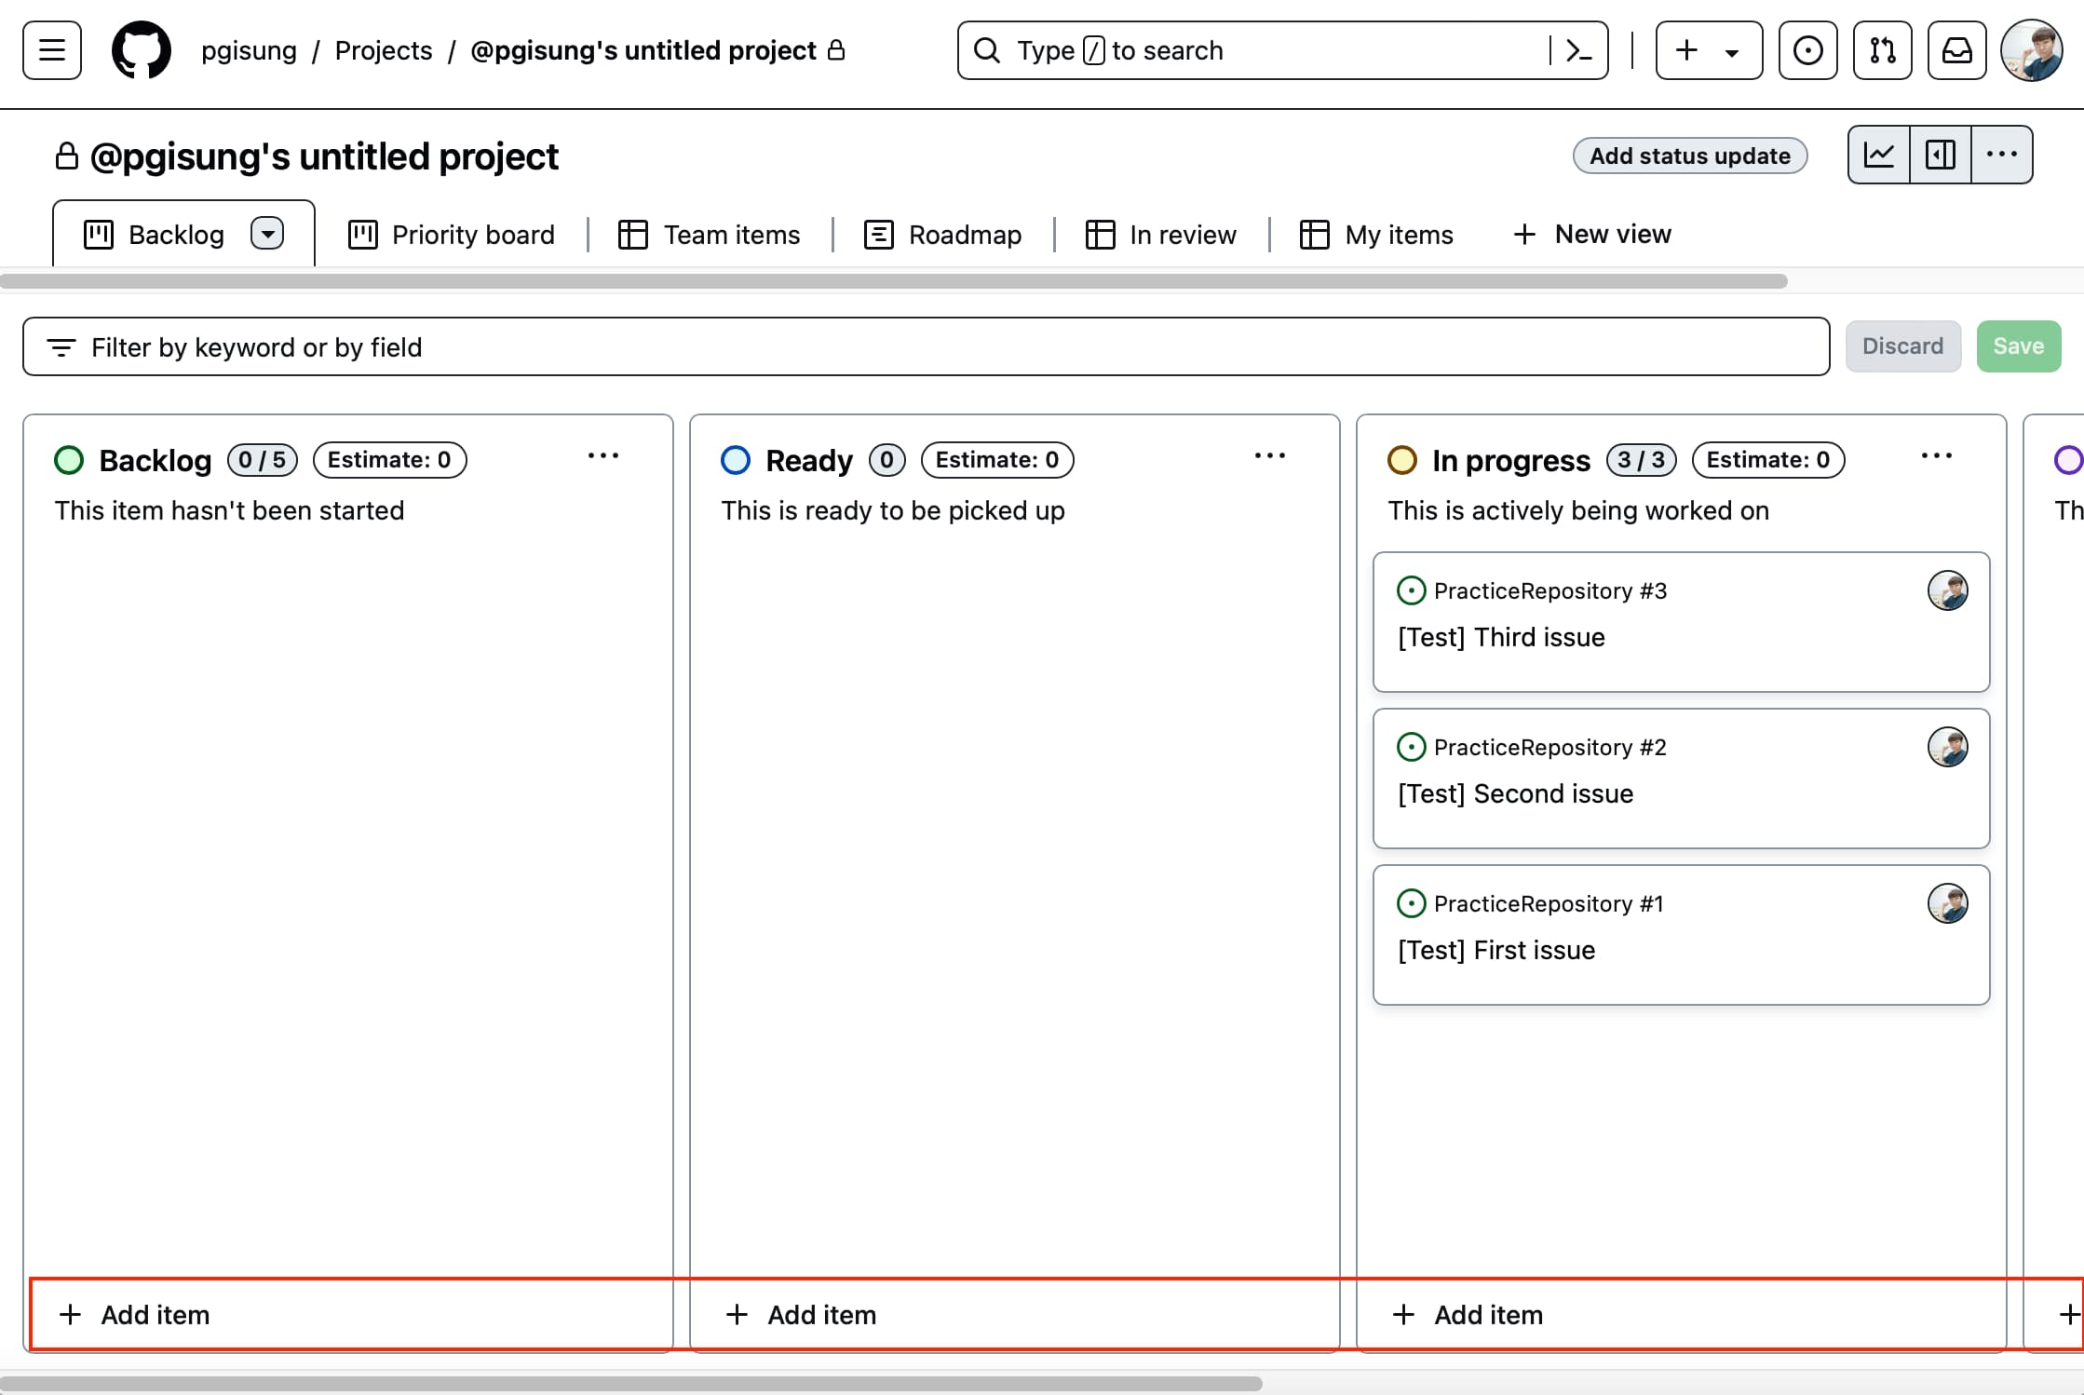Switch to the My items tab

click(1377, 235)
